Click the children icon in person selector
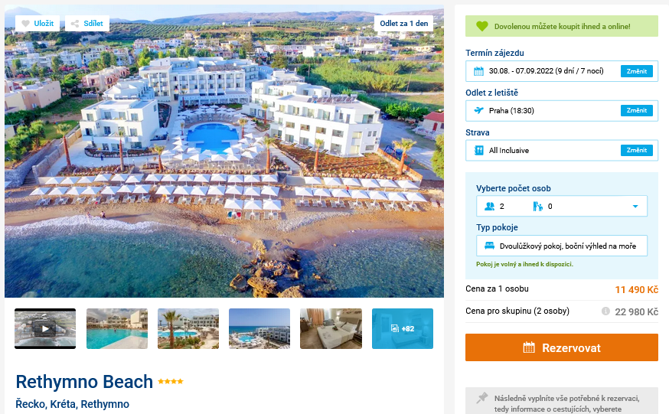Viewport: 669px width, 414px height. (537, 207)
